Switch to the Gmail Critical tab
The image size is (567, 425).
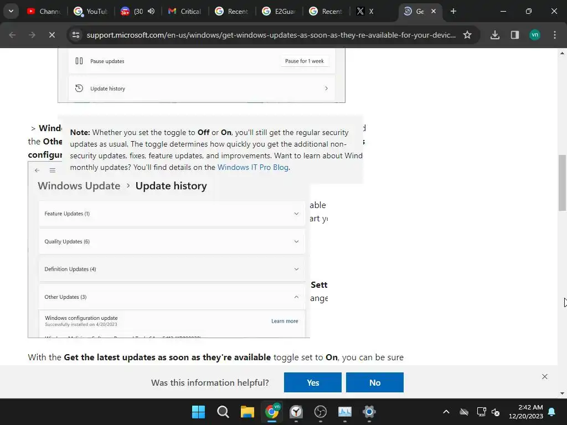tap(184, 11)
